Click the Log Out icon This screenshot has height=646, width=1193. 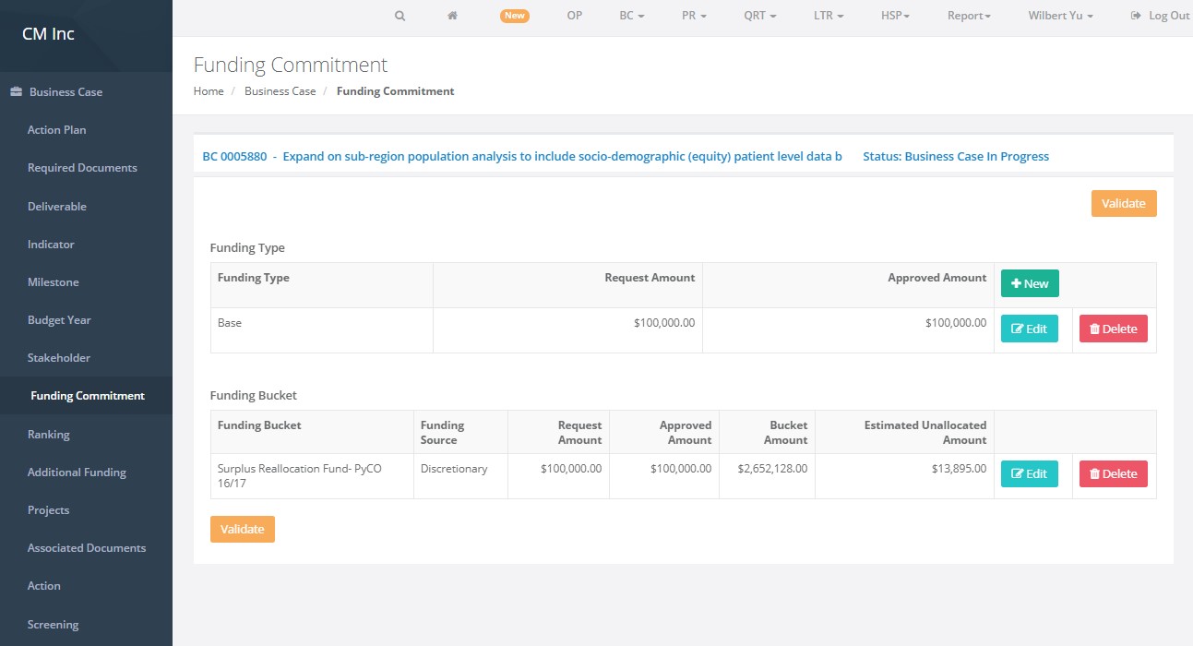(x=1136, y=16)
